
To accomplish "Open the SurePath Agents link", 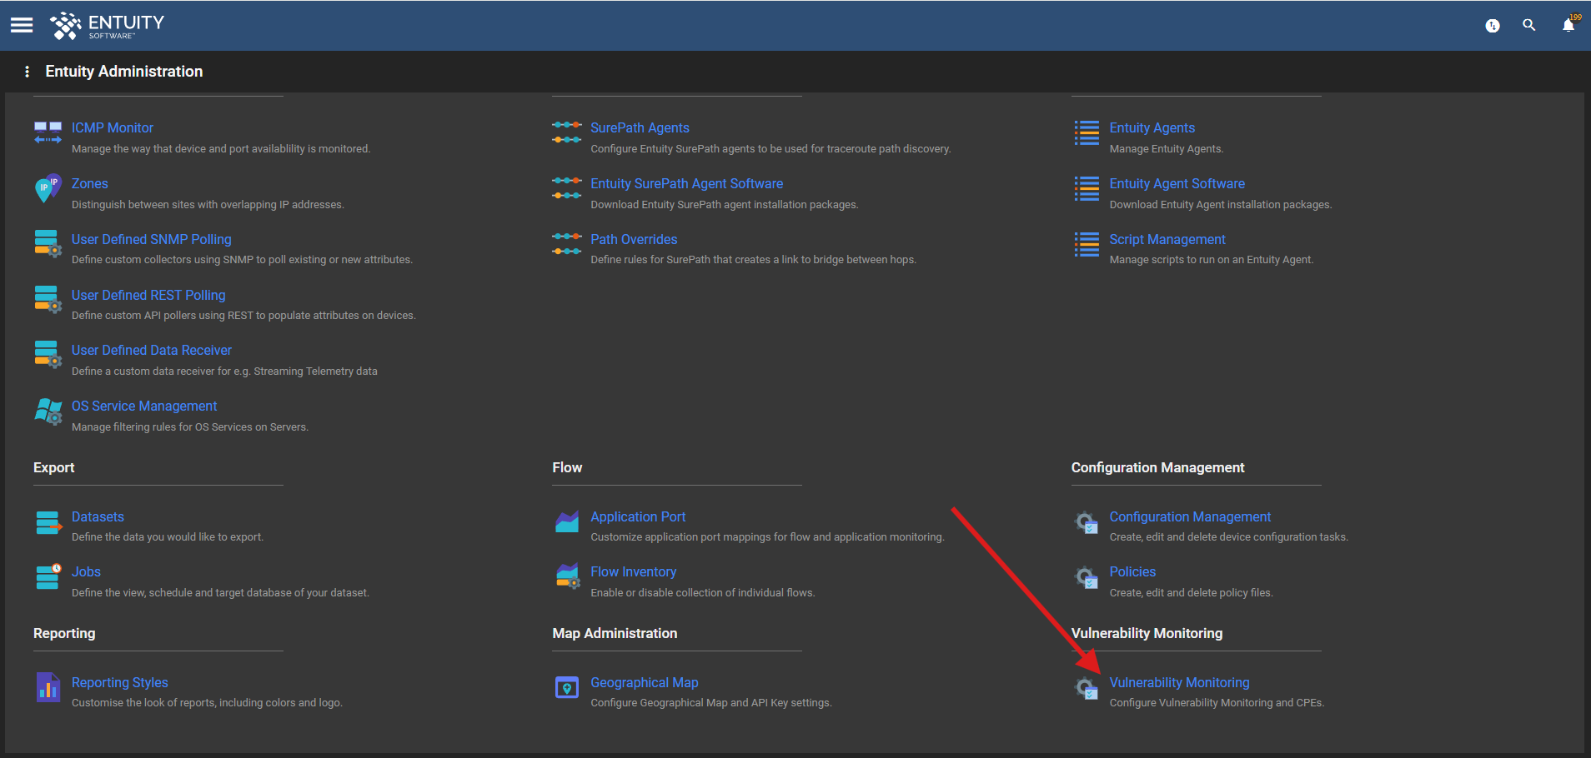I will coord(640,127).
